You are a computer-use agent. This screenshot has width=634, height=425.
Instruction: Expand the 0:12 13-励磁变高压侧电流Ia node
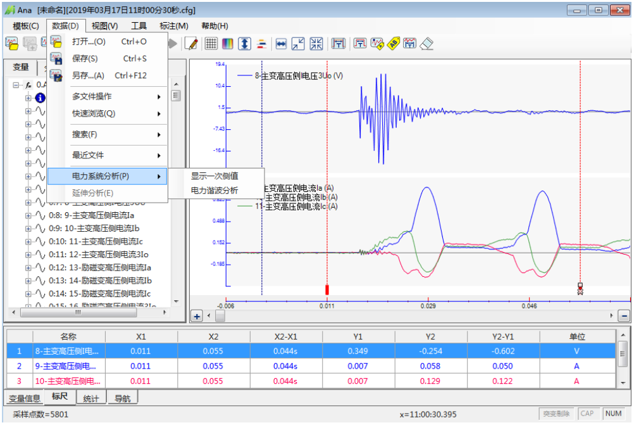point(28,267)
